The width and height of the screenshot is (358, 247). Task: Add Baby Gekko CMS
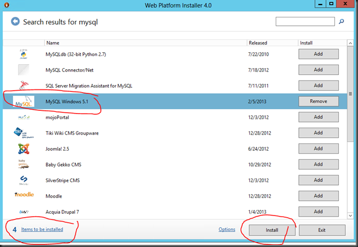(x=319, y=164)
